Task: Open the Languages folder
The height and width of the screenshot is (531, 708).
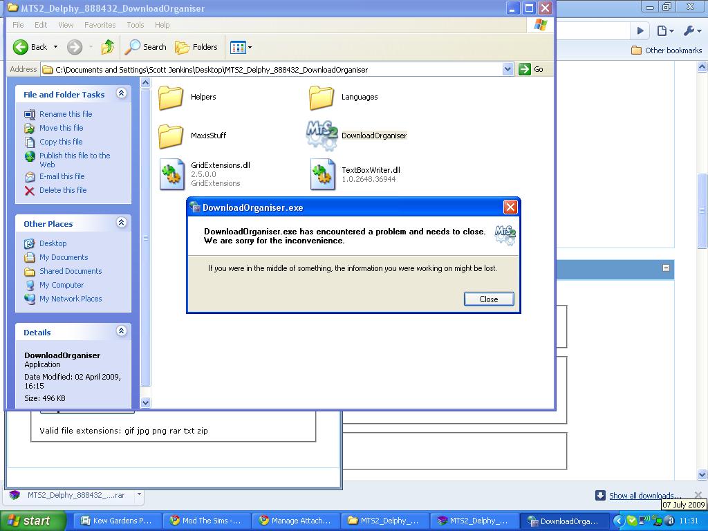Action: (322, 97)
